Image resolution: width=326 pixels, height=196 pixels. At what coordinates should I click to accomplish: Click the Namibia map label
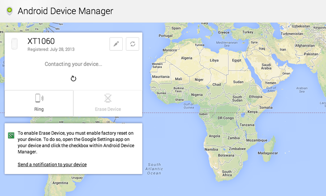click(x=211, y=149)
